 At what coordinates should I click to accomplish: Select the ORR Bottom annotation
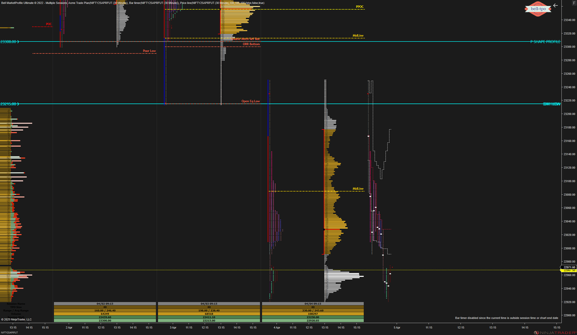coord(251,44)
